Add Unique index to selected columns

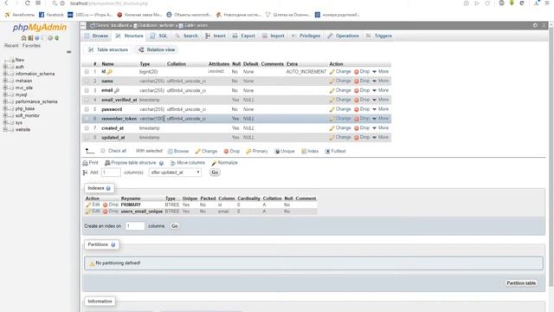pos(285,151)
